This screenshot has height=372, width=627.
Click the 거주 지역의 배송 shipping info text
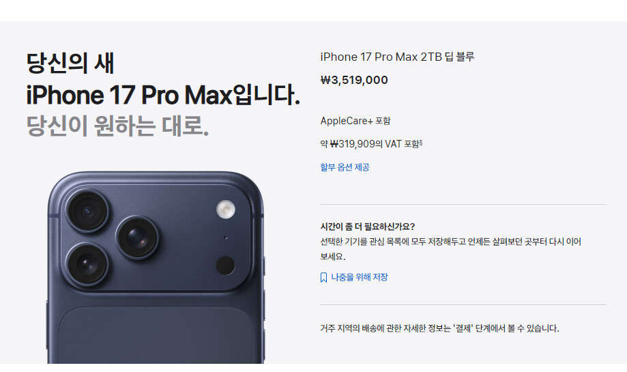click(439, 328)
